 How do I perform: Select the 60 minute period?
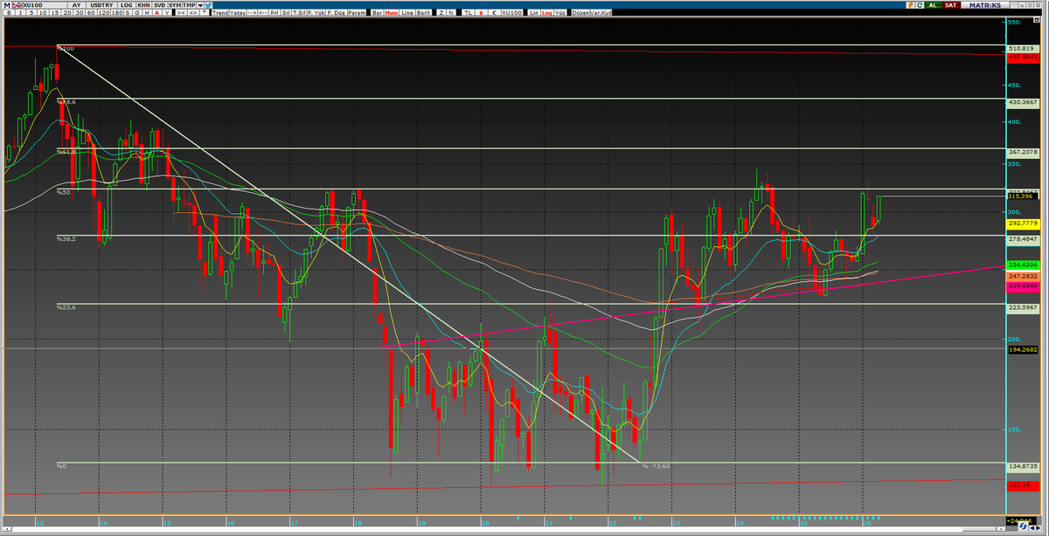point(91,13)
